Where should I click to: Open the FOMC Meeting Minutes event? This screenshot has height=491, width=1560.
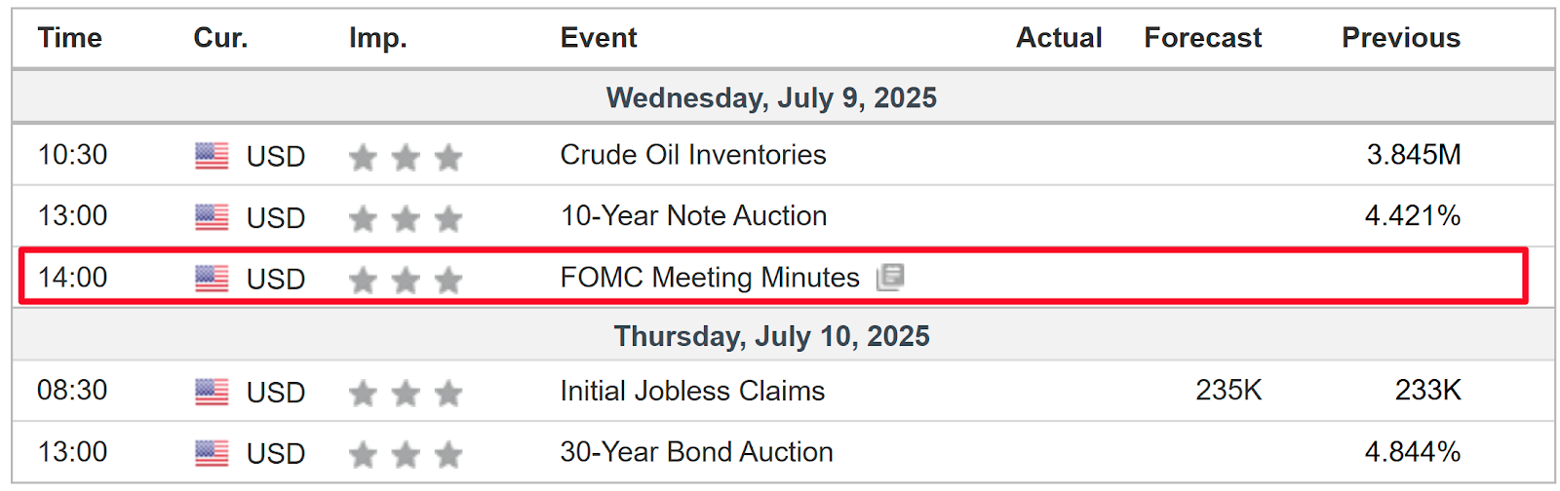point(710,278)
